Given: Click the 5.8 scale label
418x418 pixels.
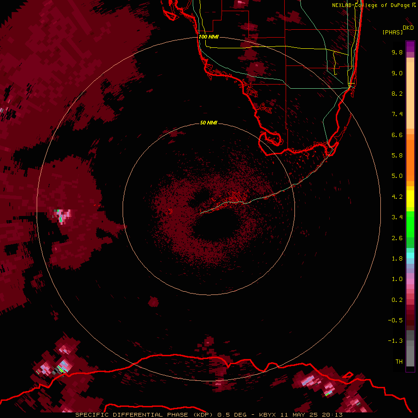Looking at the screenshot, I should [x=397, y=156].
